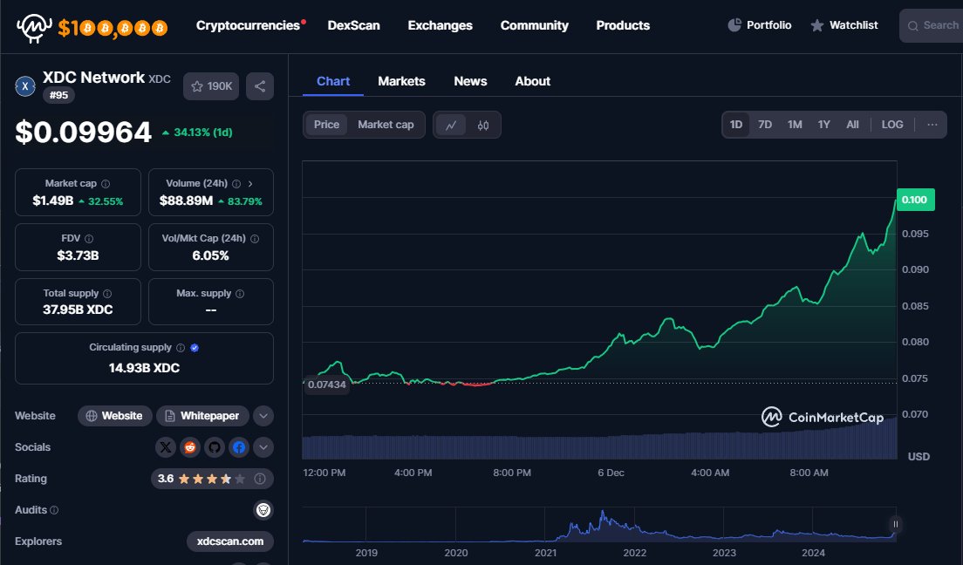This screenshot has width=963, height=565.
Task: Open the Whitepaper link
Action: [202, 416]
